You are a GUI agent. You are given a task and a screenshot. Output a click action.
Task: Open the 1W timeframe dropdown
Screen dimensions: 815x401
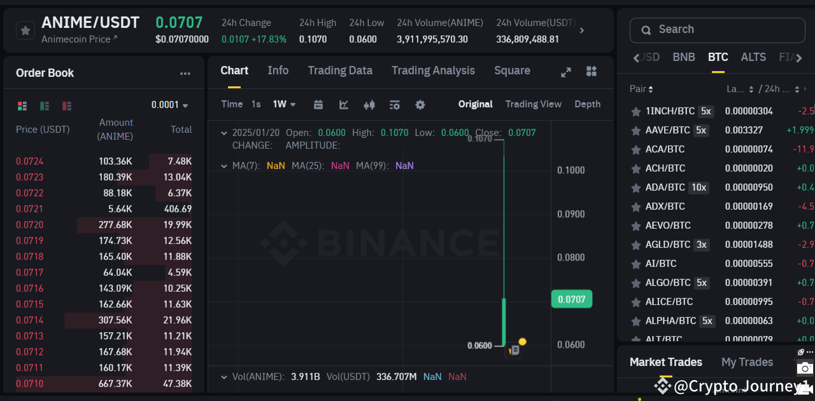pos(284,104)
